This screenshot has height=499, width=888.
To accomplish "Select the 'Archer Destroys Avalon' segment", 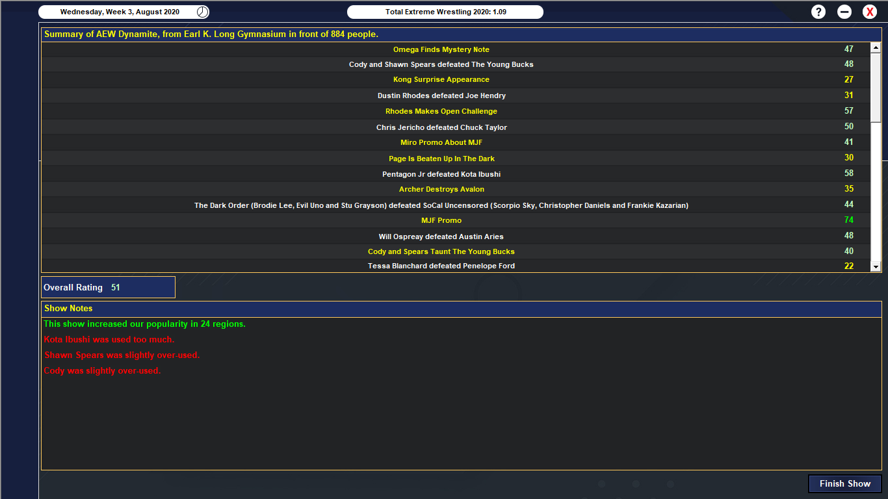I will click(455, 189).
